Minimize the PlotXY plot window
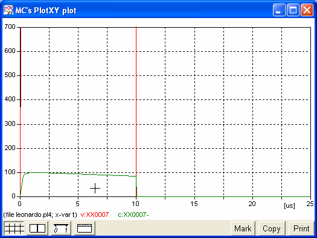The height and width of the screenshot is (238, 317). pos(279,10)
